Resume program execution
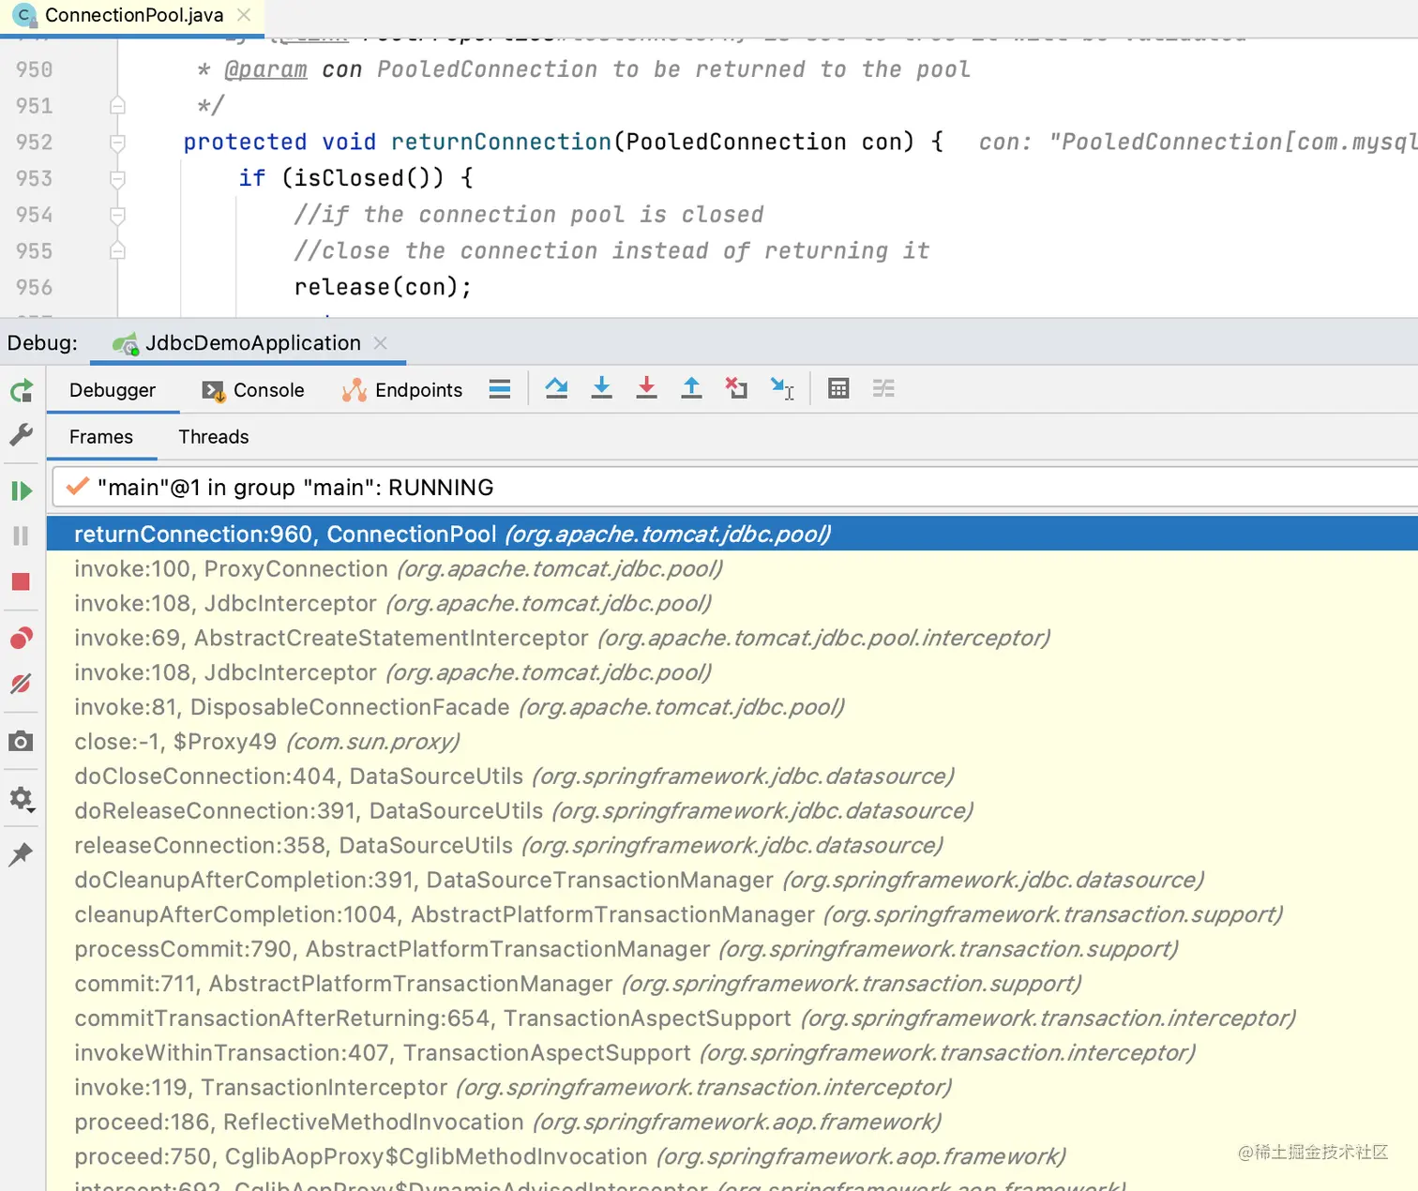1418x1191 pixels. [22, 490]
